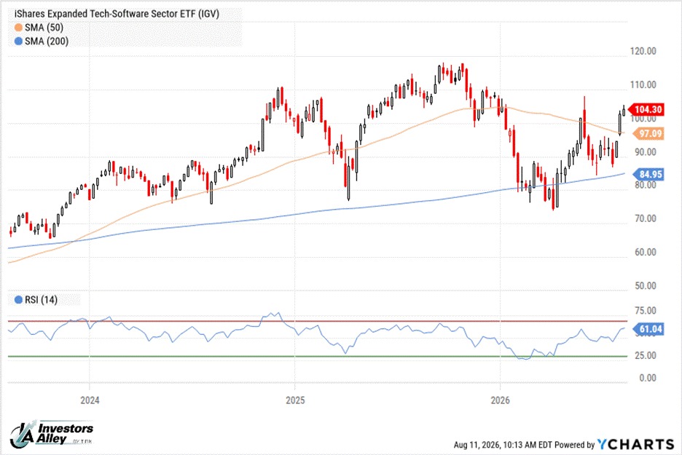
Task: Click the 50.00 price axis label
Action: click(646, 286)
